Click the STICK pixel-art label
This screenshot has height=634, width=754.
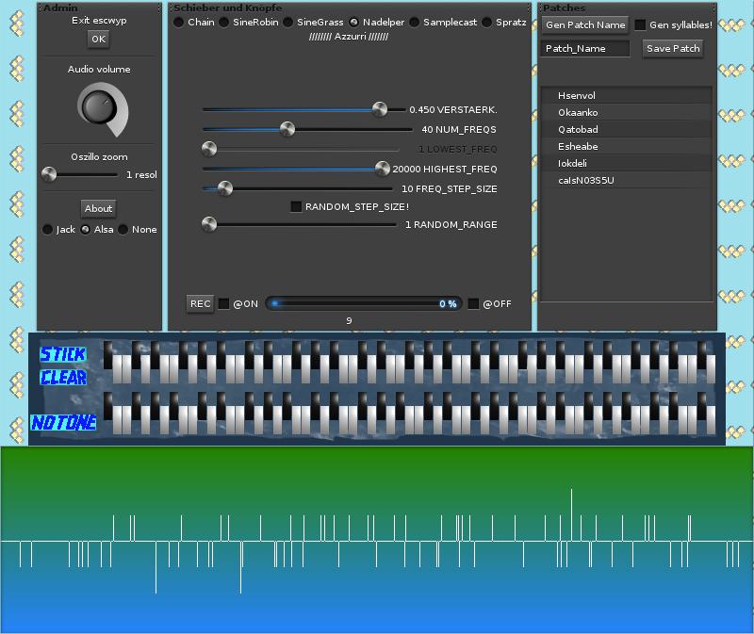click(62, 354)
